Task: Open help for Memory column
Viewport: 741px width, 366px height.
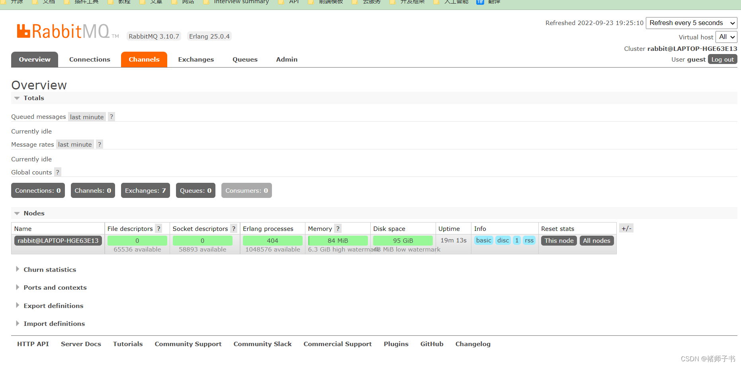Action: point(338,229)
